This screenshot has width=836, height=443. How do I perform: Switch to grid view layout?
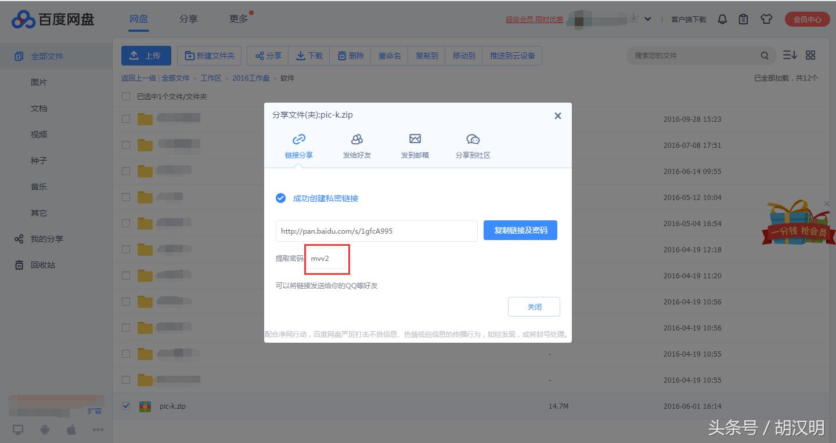[810, 55]
